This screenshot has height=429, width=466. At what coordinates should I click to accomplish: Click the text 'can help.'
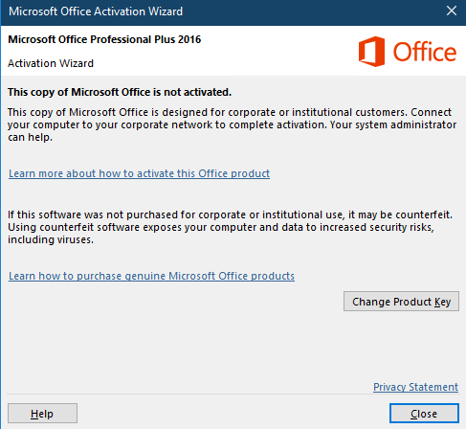click(30, 137)
